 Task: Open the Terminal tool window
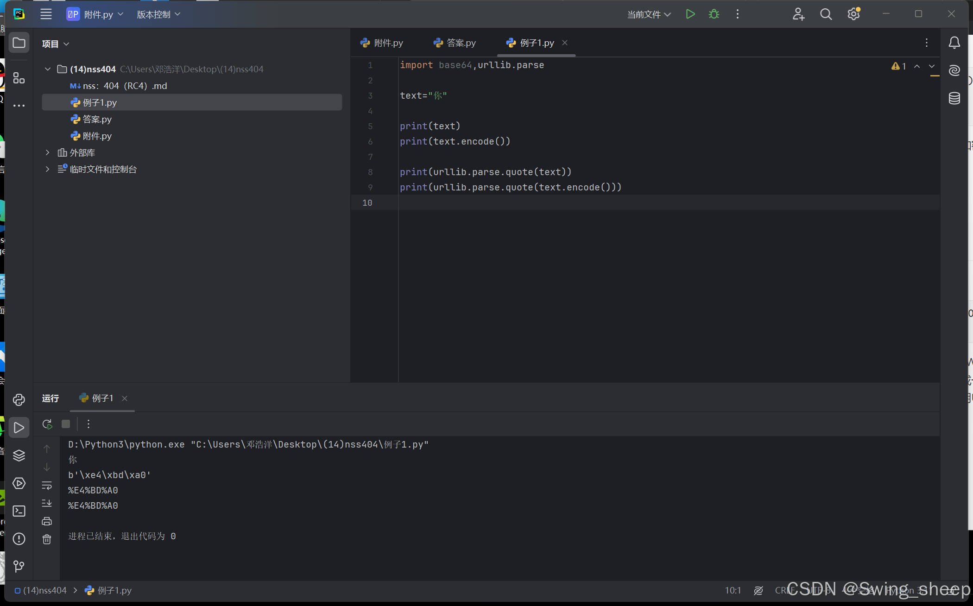[x=19, y=511]
